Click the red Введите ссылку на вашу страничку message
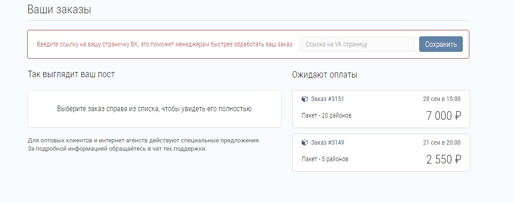 point(165,44)
